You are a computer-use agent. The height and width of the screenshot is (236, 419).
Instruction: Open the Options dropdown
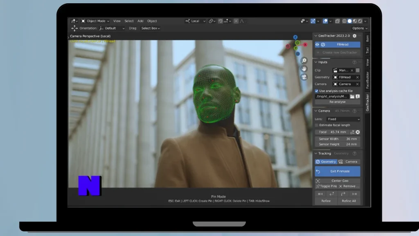360,28
